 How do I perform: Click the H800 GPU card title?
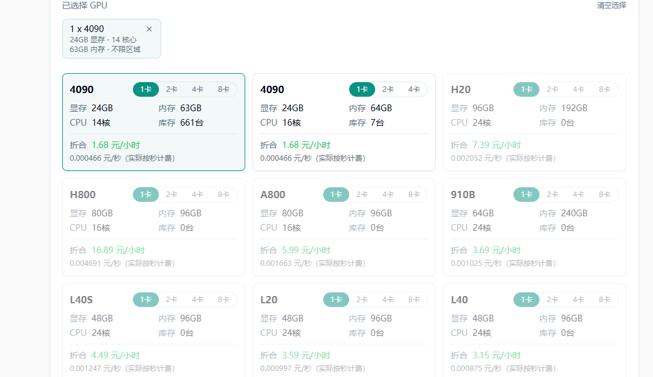pyautogui.click(x=83, y=195)
